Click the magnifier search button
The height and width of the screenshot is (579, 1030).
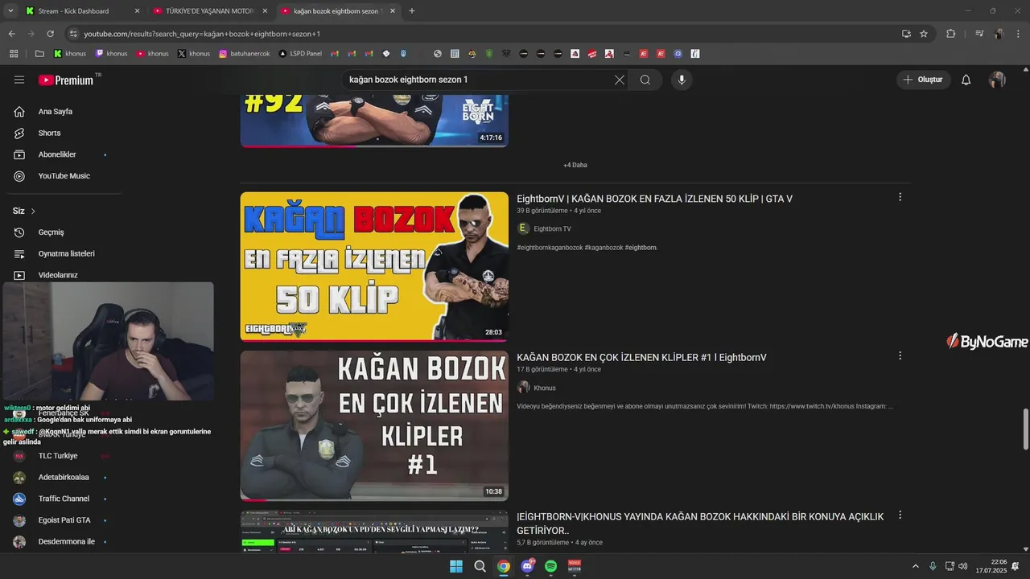coord(645,80)
